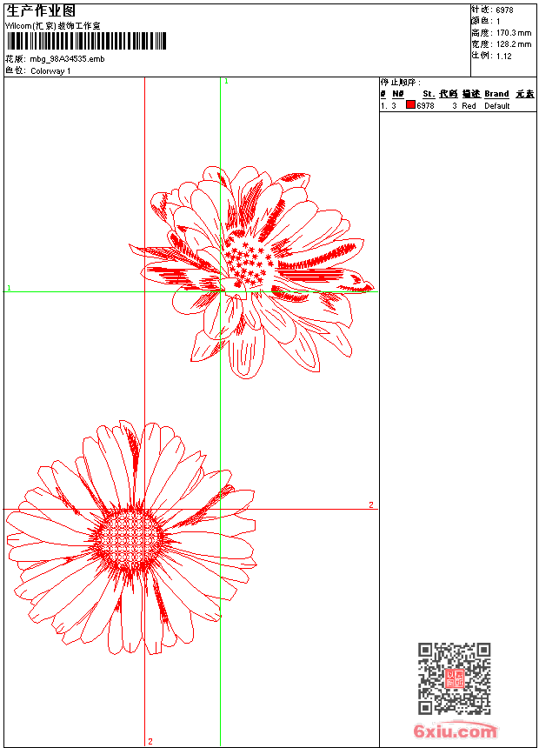This screenshot has width=539, height=748.
Task: Click marker 2 at bottom of vertical line
Action: pyautogui.click(x=150, y=741)
